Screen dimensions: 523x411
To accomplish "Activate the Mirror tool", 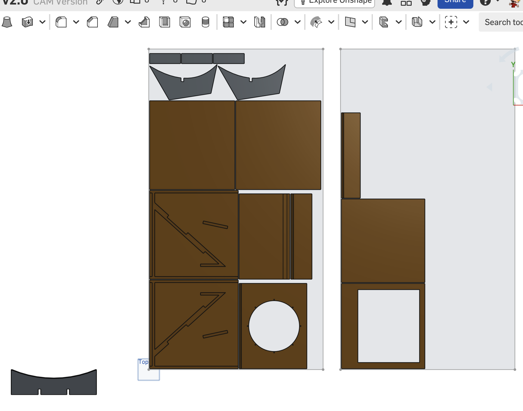I will (x=260, y=22).
